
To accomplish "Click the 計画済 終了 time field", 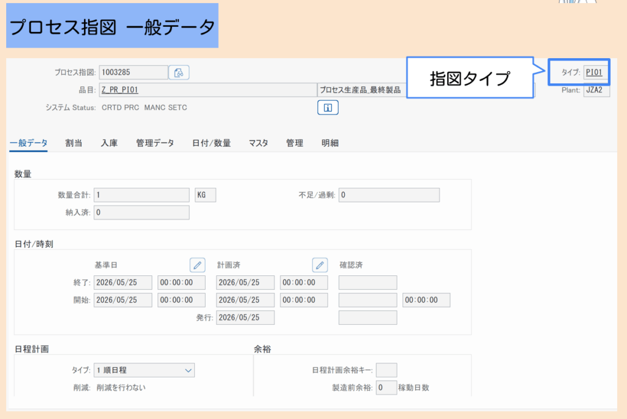I will coord(304,283).
